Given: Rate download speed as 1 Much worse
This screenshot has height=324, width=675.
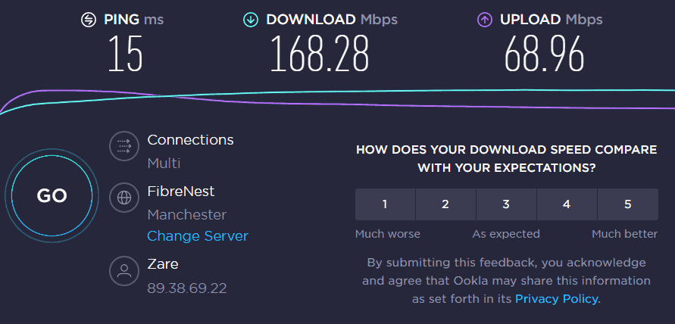Looking at the screenshot, I should (385, 204).
